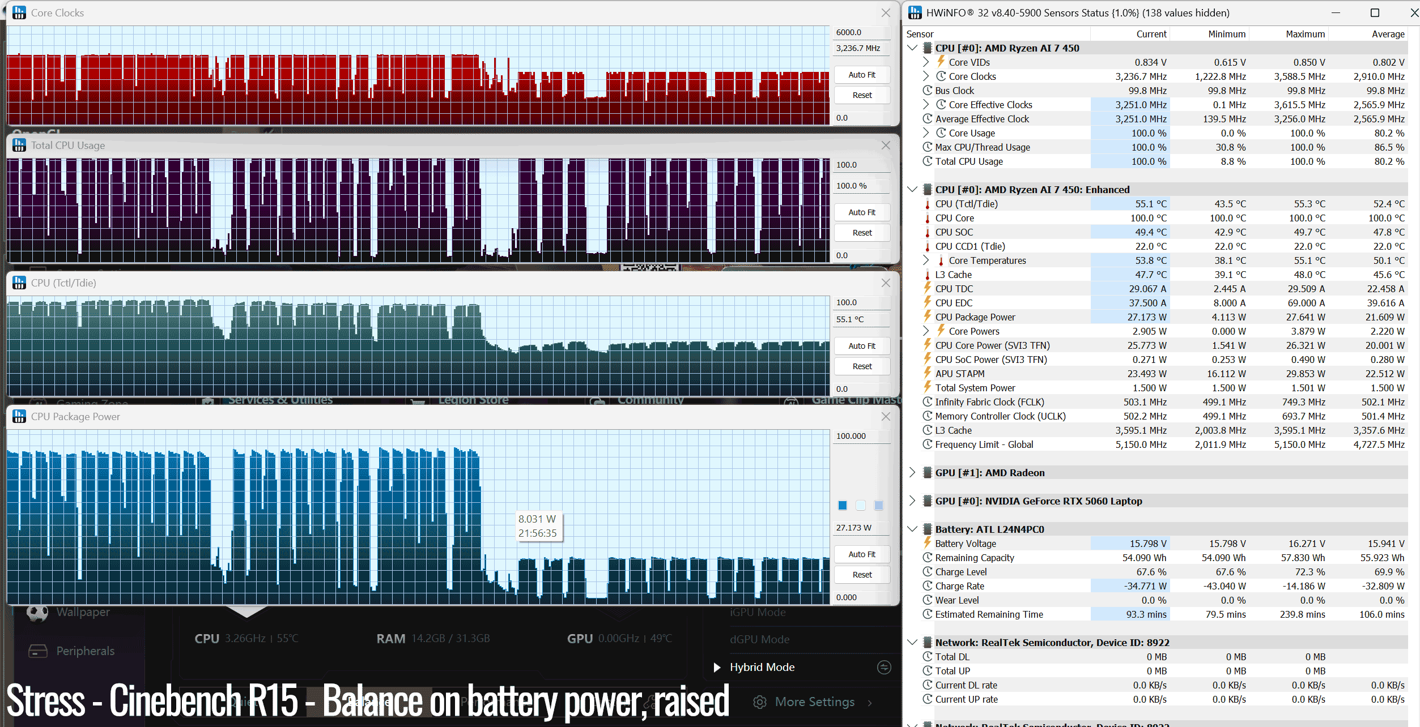This screenshot has height=727, width=1420.
Task: Click Auto Fit in Core Clocks graph
Action: [x=862, y=75]
